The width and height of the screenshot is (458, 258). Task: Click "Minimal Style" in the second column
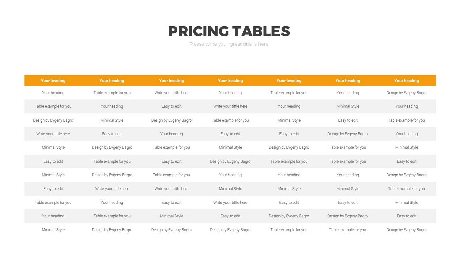tap(112, 120)
